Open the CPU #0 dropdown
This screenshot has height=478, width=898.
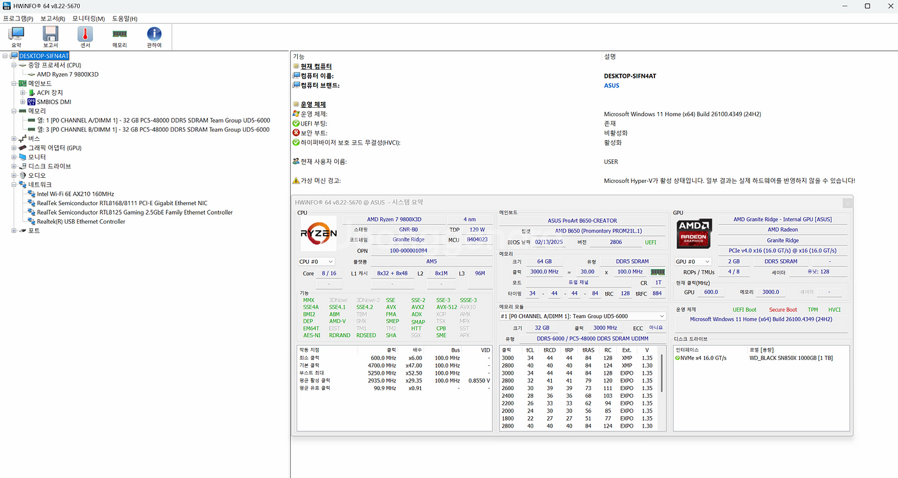pos(316,261)
